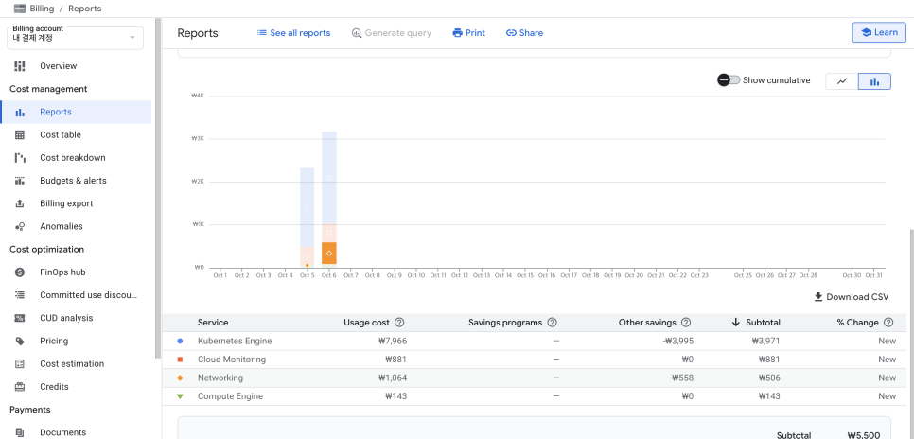Toggle the Show cumulative switch
Screen dimensions: 914x439
[x=729, y=79]
